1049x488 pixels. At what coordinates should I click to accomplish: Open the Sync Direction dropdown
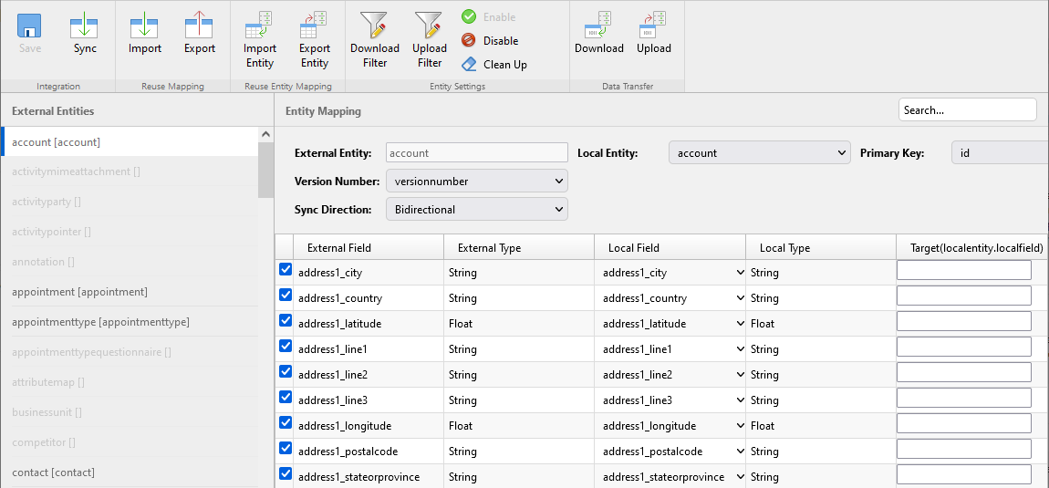(x=476, y=210)
